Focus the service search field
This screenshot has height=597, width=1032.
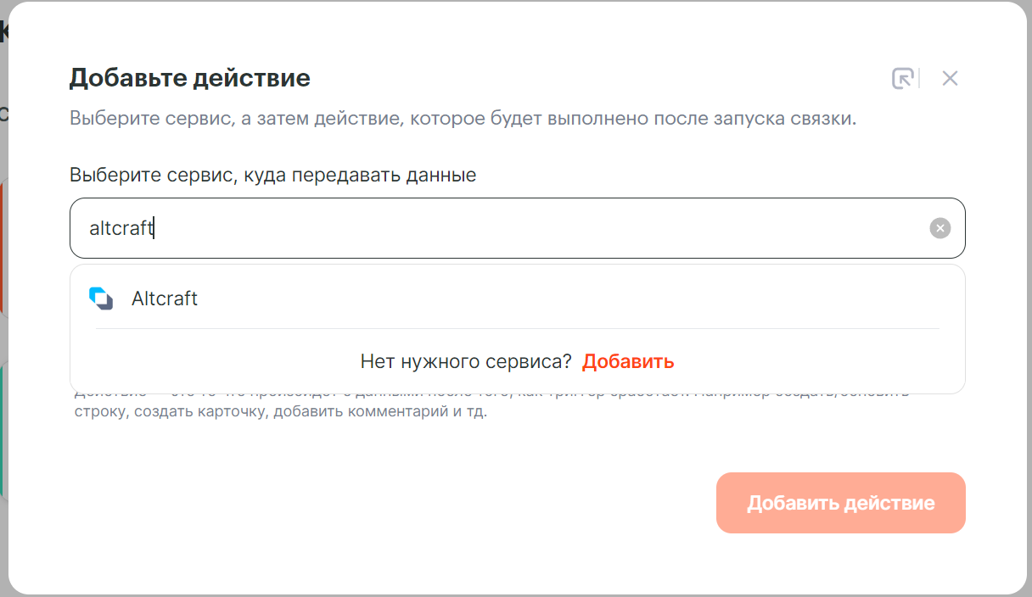pos(518,228)
